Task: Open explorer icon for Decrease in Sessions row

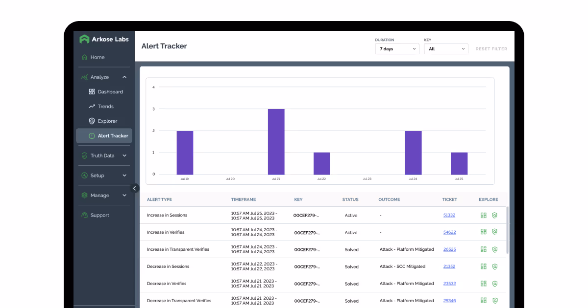Action: [495, 266]
